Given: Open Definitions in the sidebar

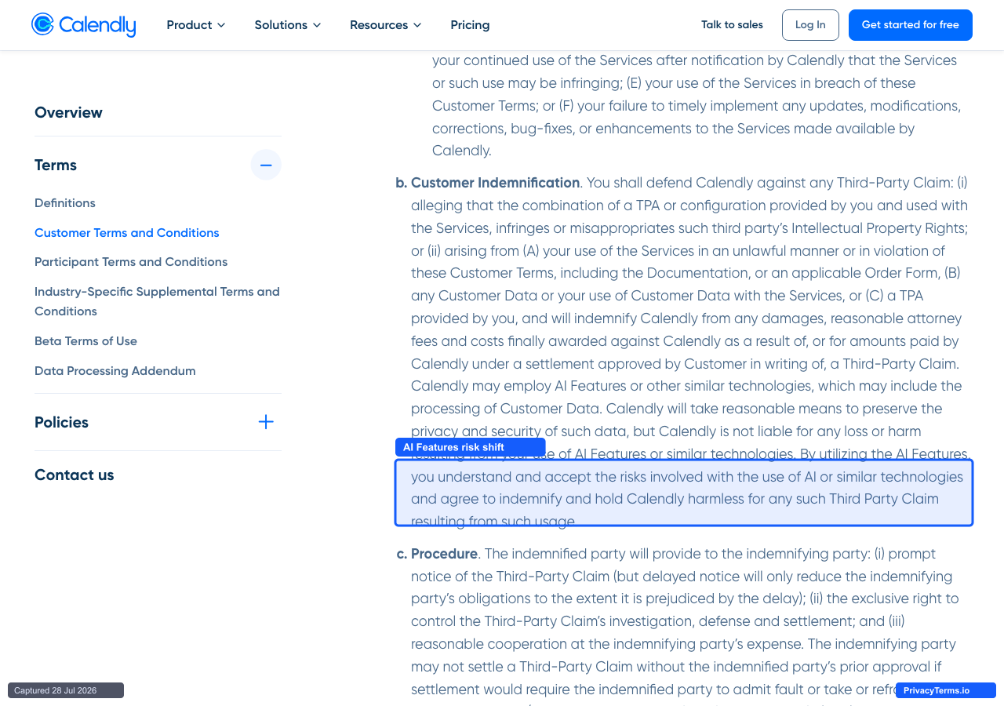Looking at the screenshot, I should pyautogui.click(x=65, y=203).
